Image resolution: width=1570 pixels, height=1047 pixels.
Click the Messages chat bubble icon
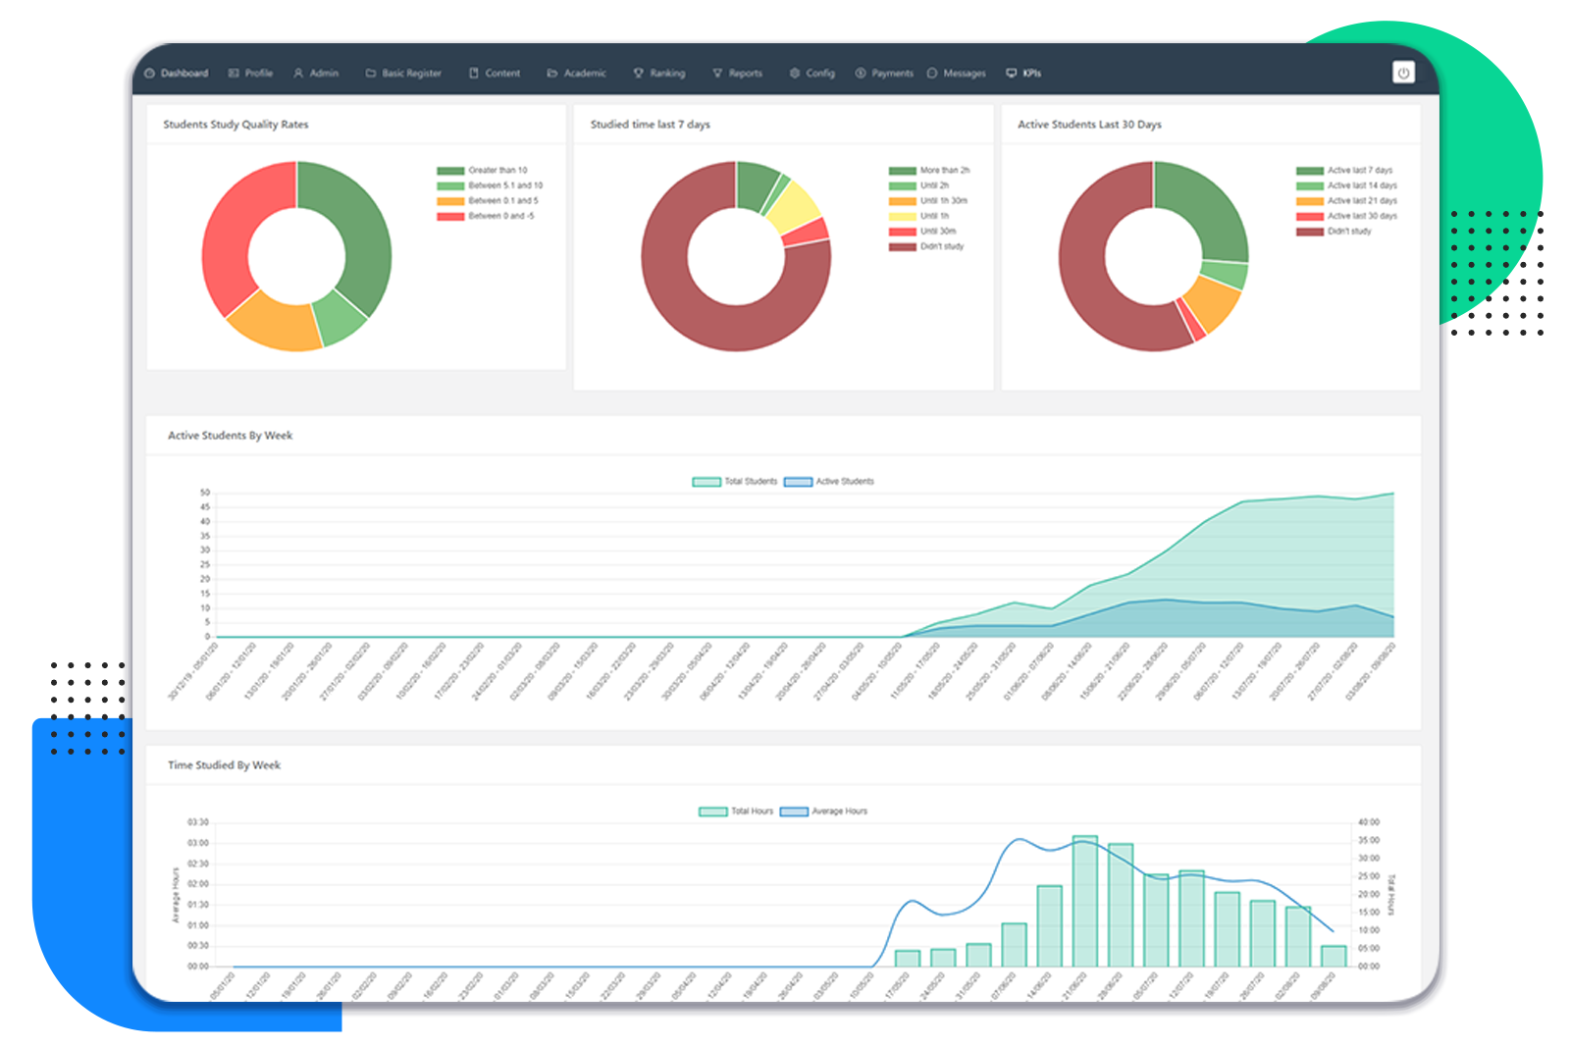point(932,74)
